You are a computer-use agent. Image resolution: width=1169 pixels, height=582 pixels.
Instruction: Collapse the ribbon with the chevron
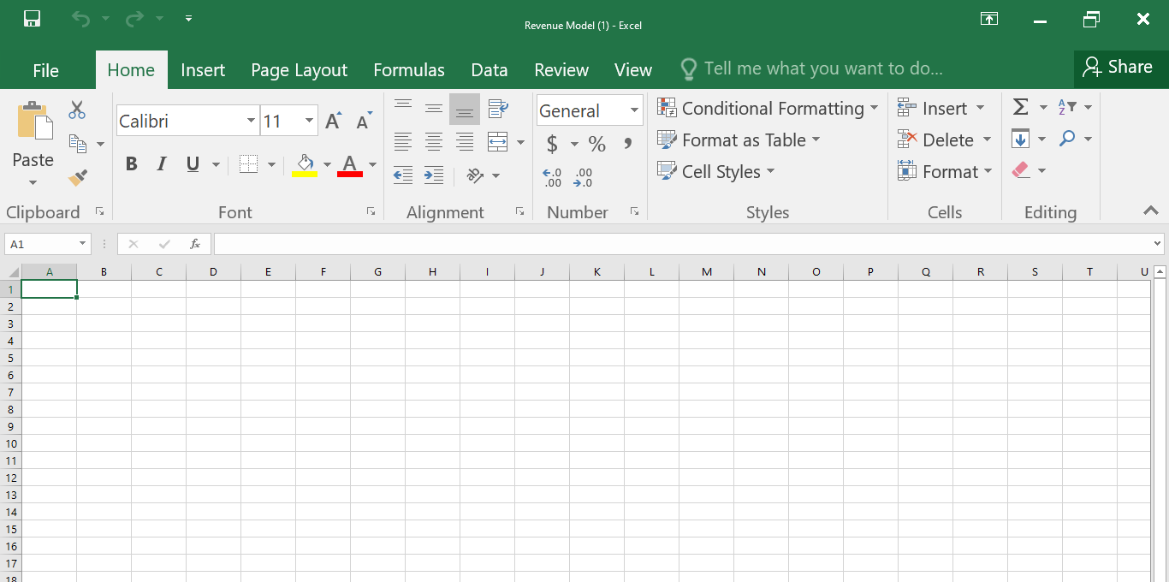point(1150,211)
